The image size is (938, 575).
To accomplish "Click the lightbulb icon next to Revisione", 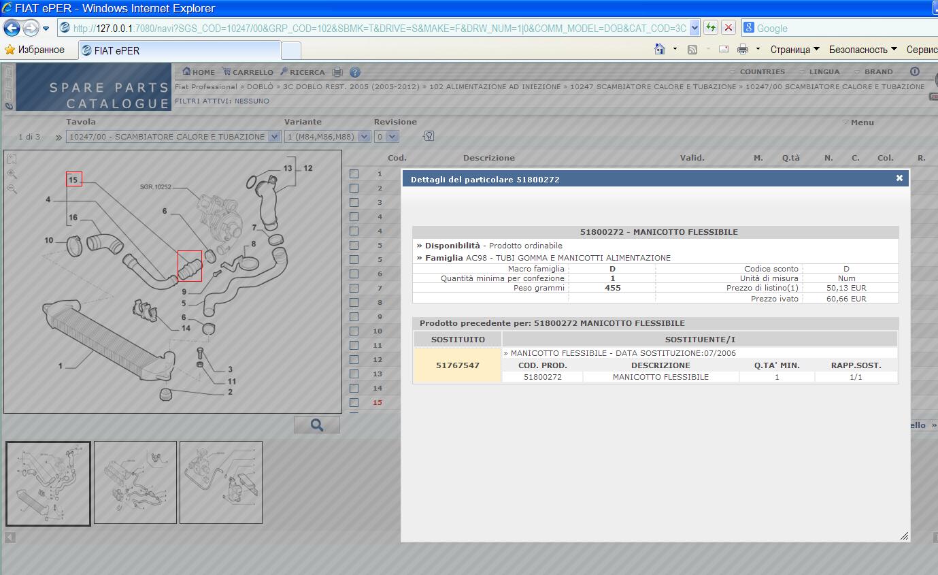I will point(429,136).
